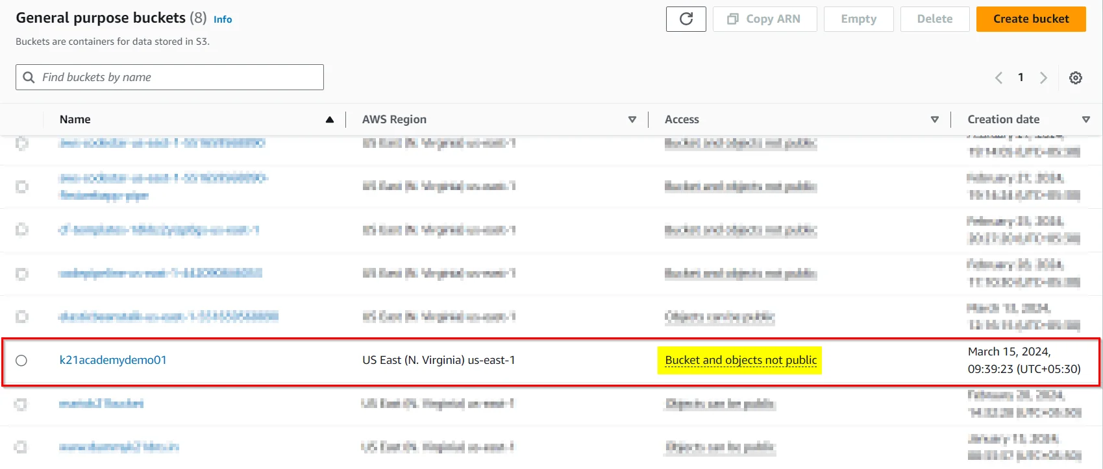
Task: Open table preferences gear icon
Action: (x=1075, y=78)
